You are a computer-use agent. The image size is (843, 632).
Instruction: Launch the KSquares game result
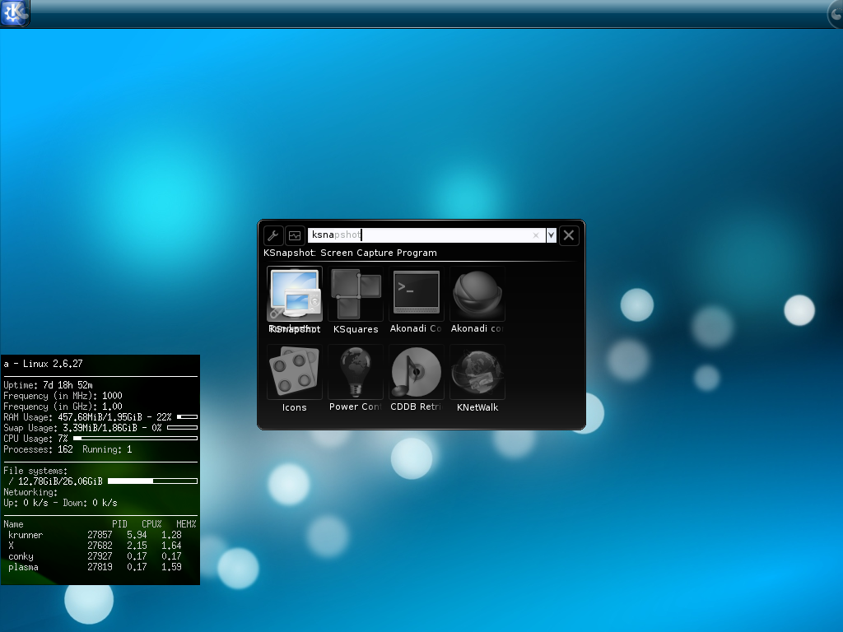pos(356,300)
